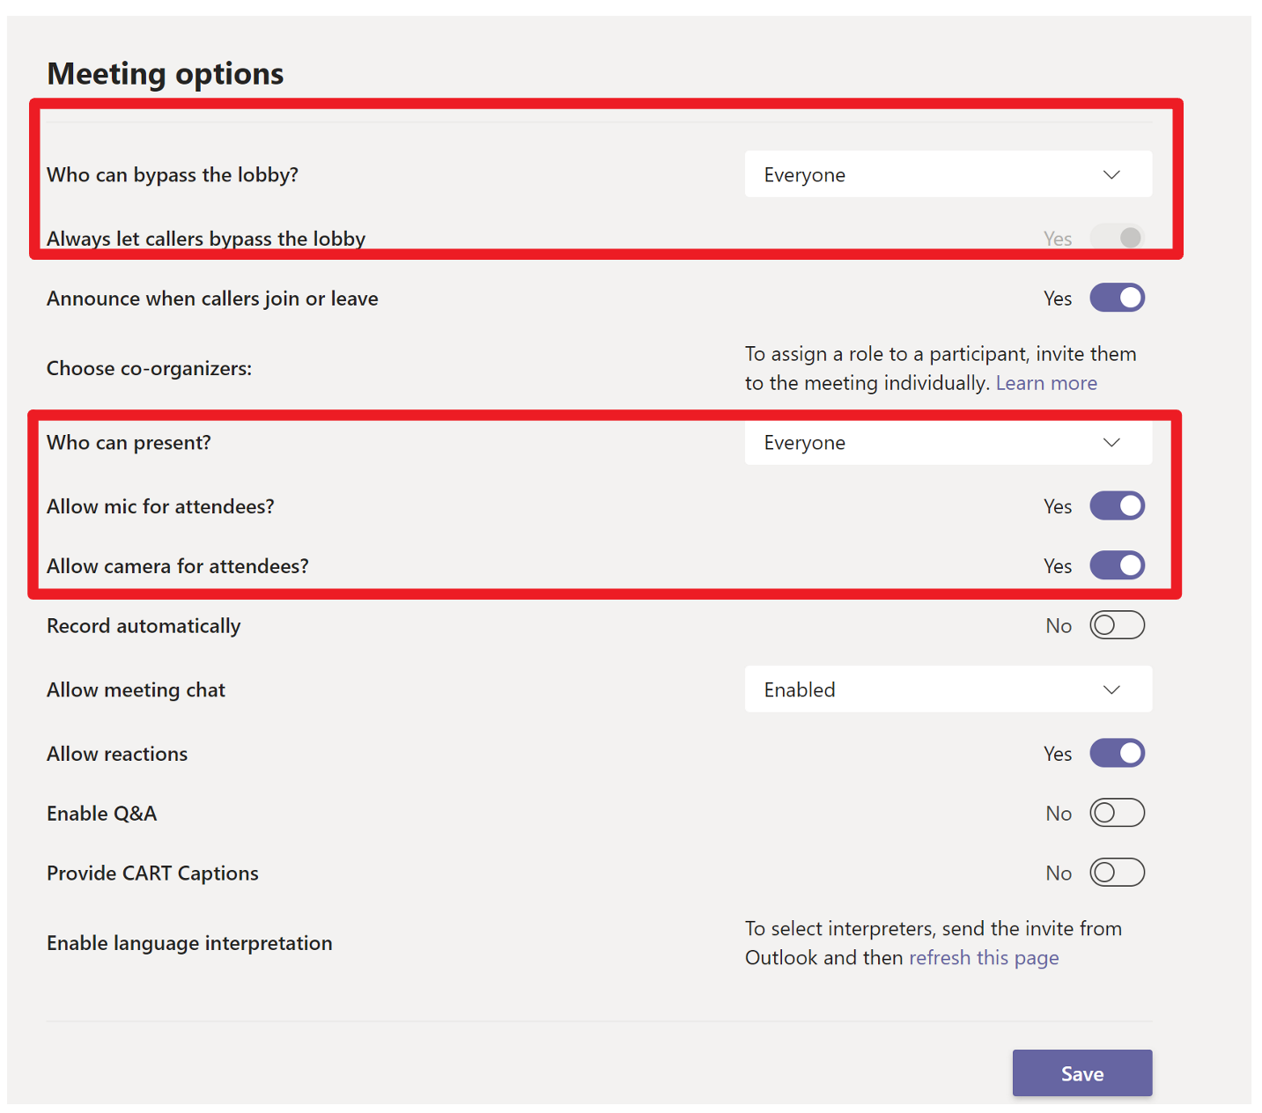Select the 'Everyone' value under Who can present
Image resolution: width=1262 pixels, height=1113 pixels.
805,443
